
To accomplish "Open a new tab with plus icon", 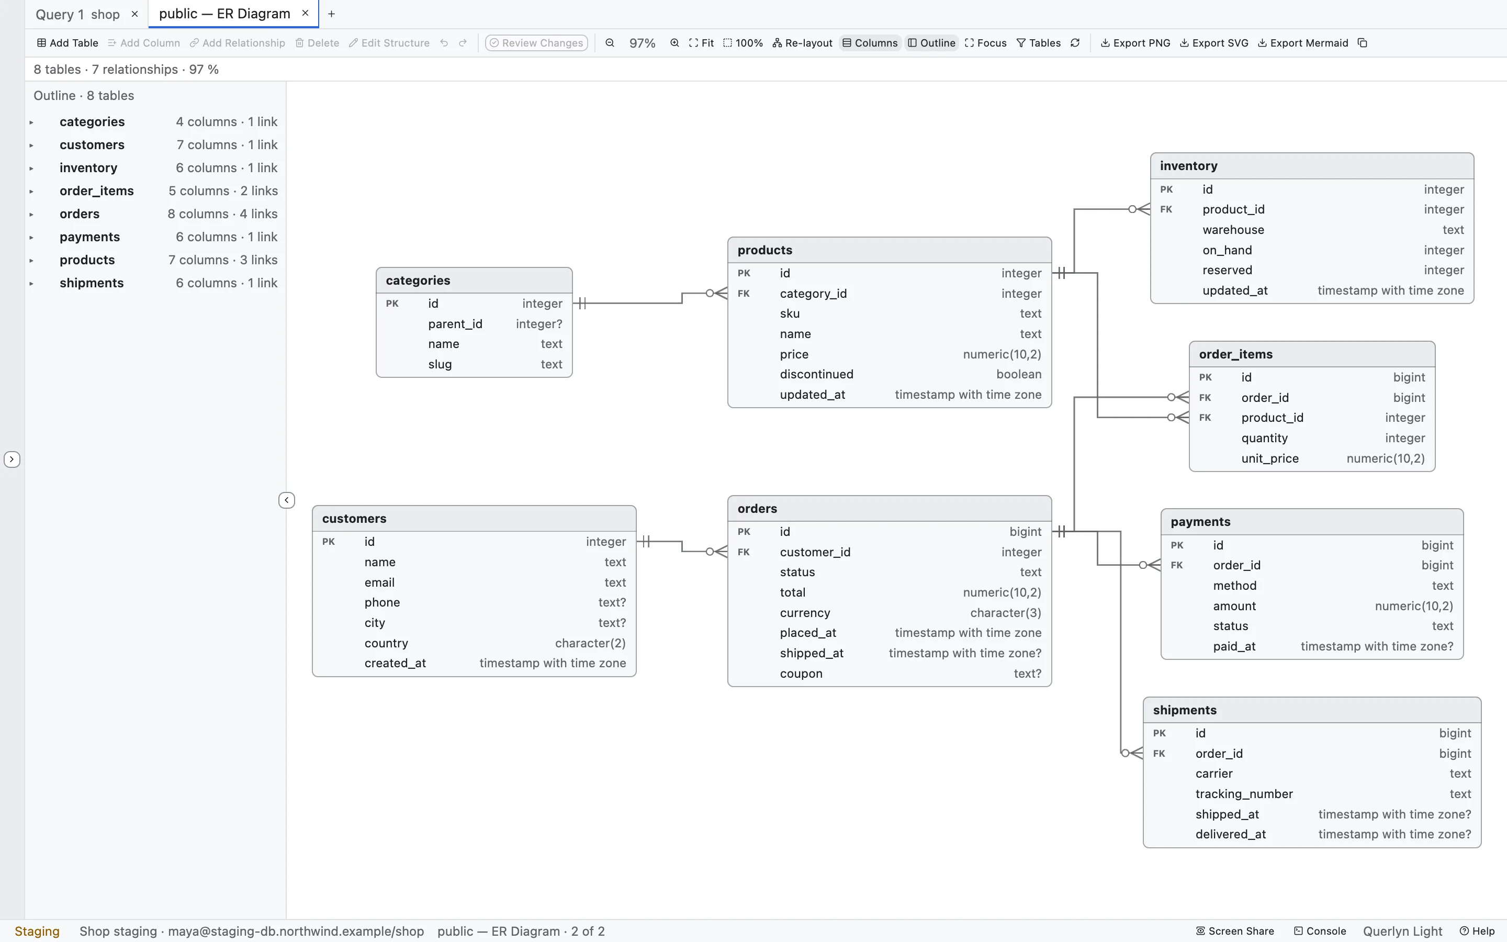I will (331, 14).
